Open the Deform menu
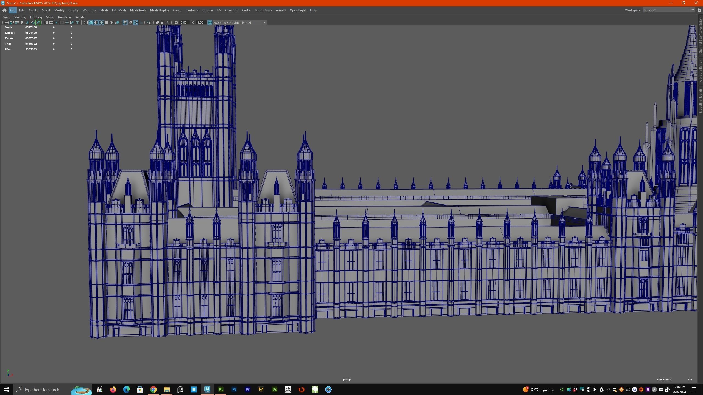703x395 pixels. (x=207, y=10)
